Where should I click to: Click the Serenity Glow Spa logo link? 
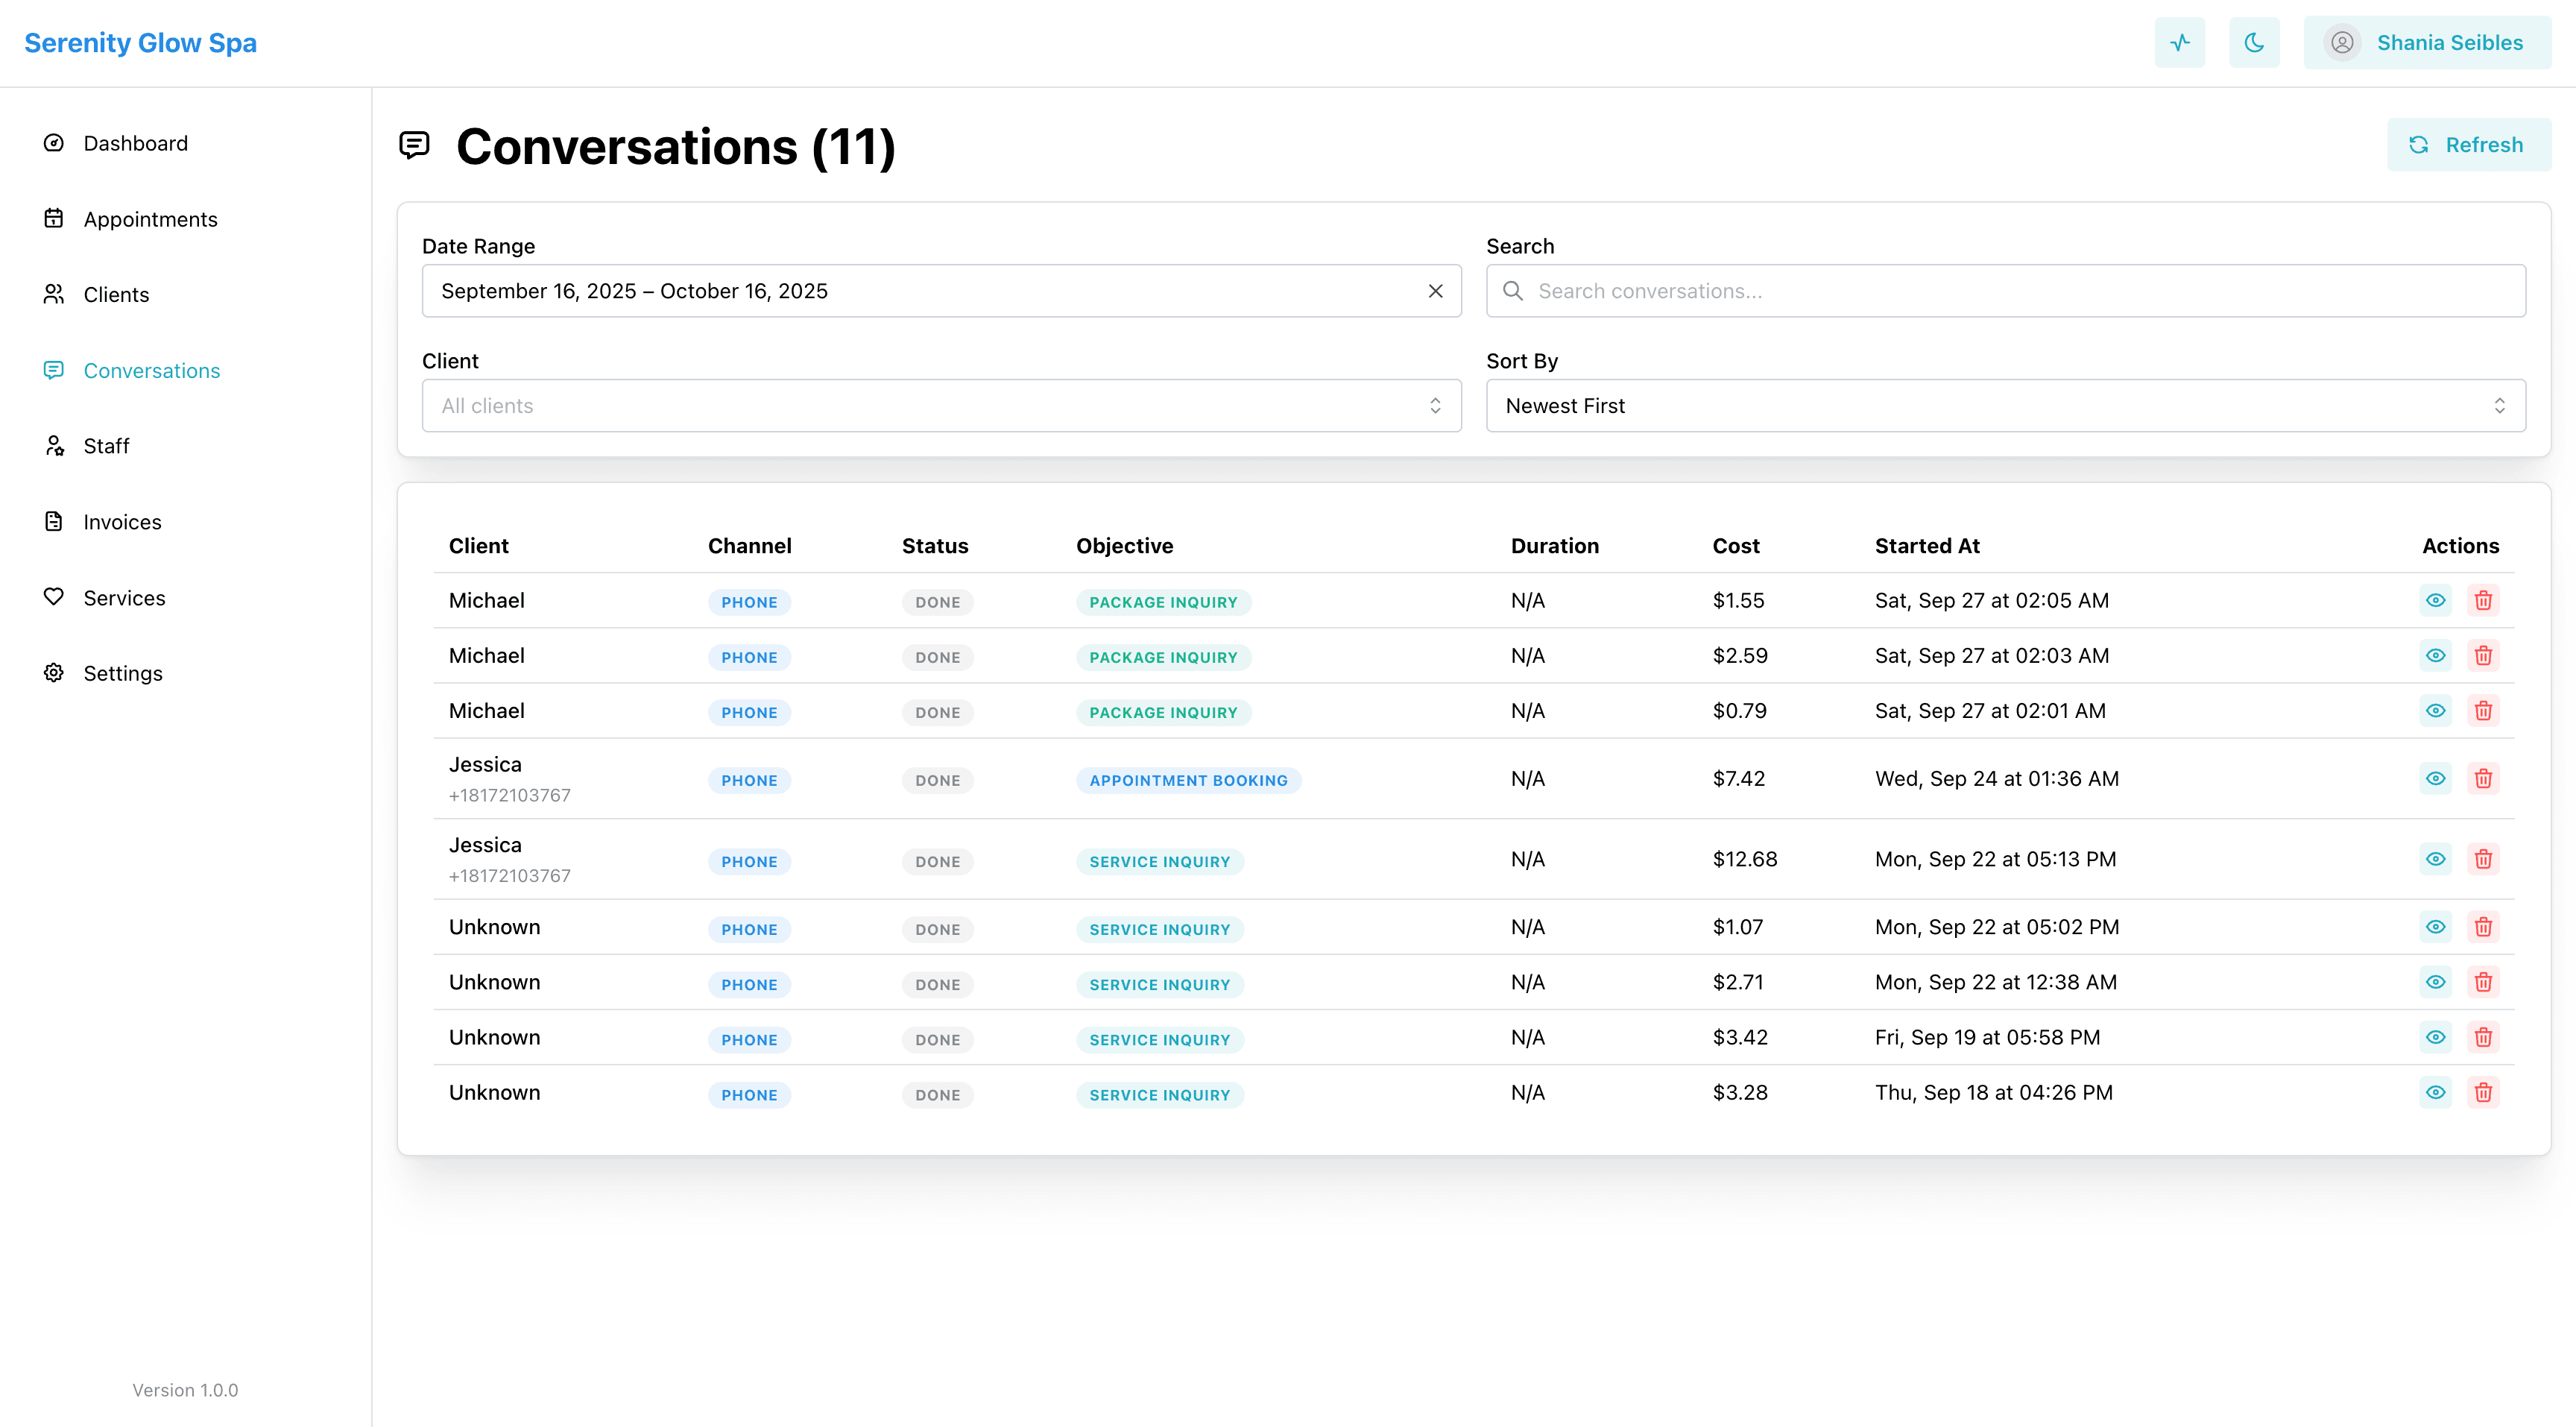pyautogui.click(x=140, y=43)
